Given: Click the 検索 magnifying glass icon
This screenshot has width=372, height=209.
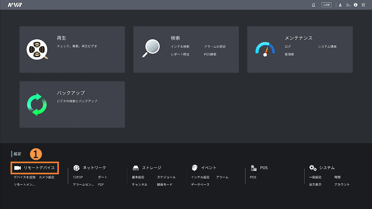Looking at the screenshot, I should [151, 48].
